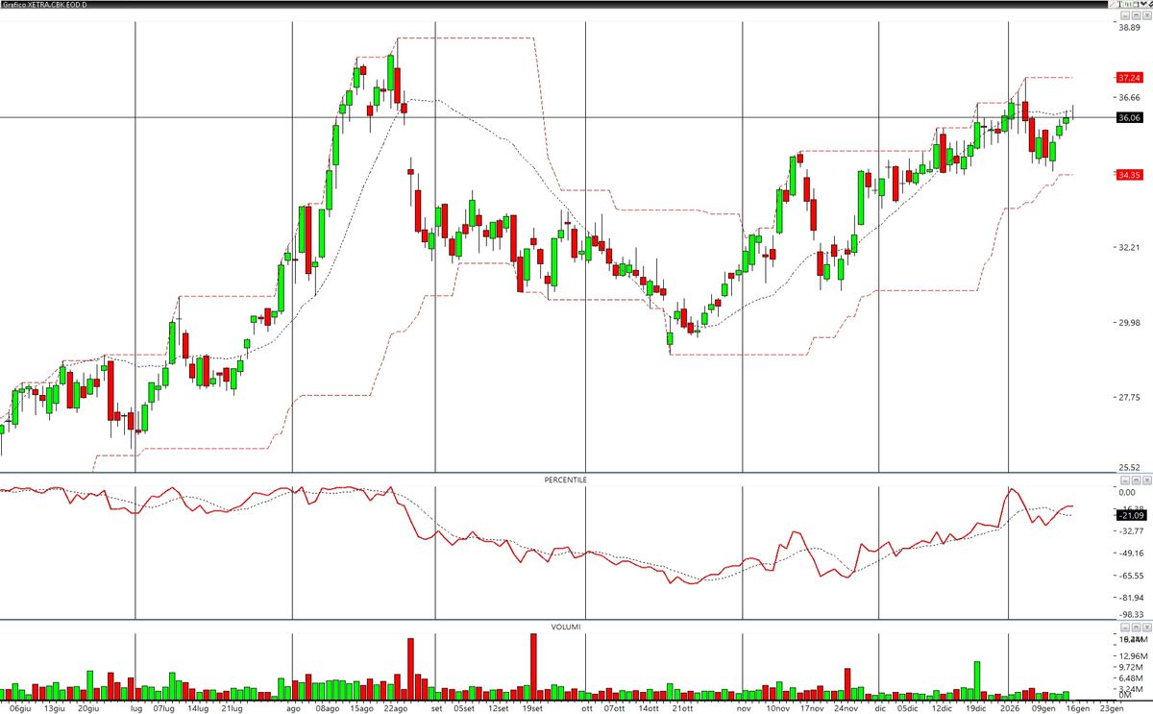Click the crossed-arrows icon on the main chart panel
Screen dimensions: 1153x714
tap(1147, 15)
